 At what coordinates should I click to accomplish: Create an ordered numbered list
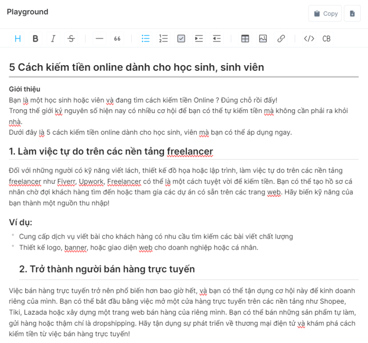tap(163, 38)
